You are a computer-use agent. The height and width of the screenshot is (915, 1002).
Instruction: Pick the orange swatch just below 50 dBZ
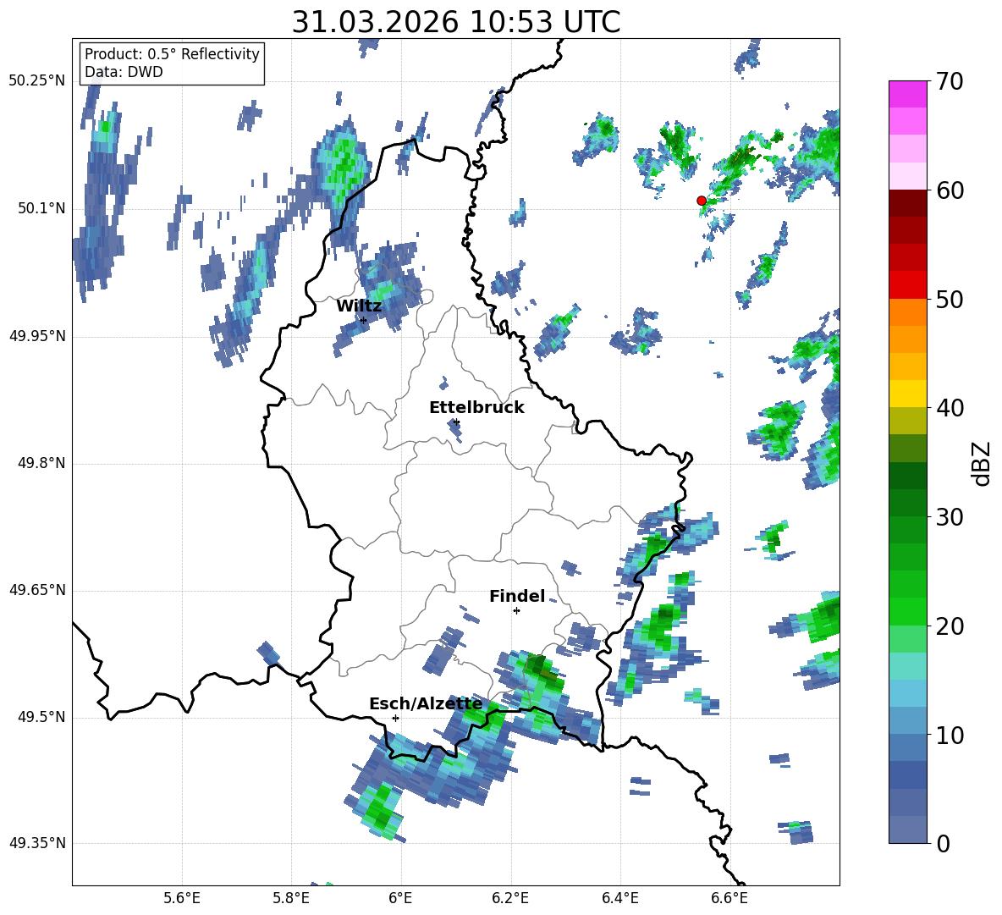(x=908, y=312)
